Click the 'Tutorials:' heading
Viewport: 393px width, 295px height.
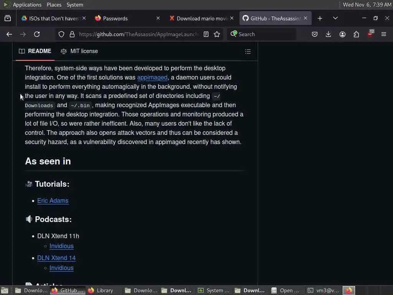[52, 184]
